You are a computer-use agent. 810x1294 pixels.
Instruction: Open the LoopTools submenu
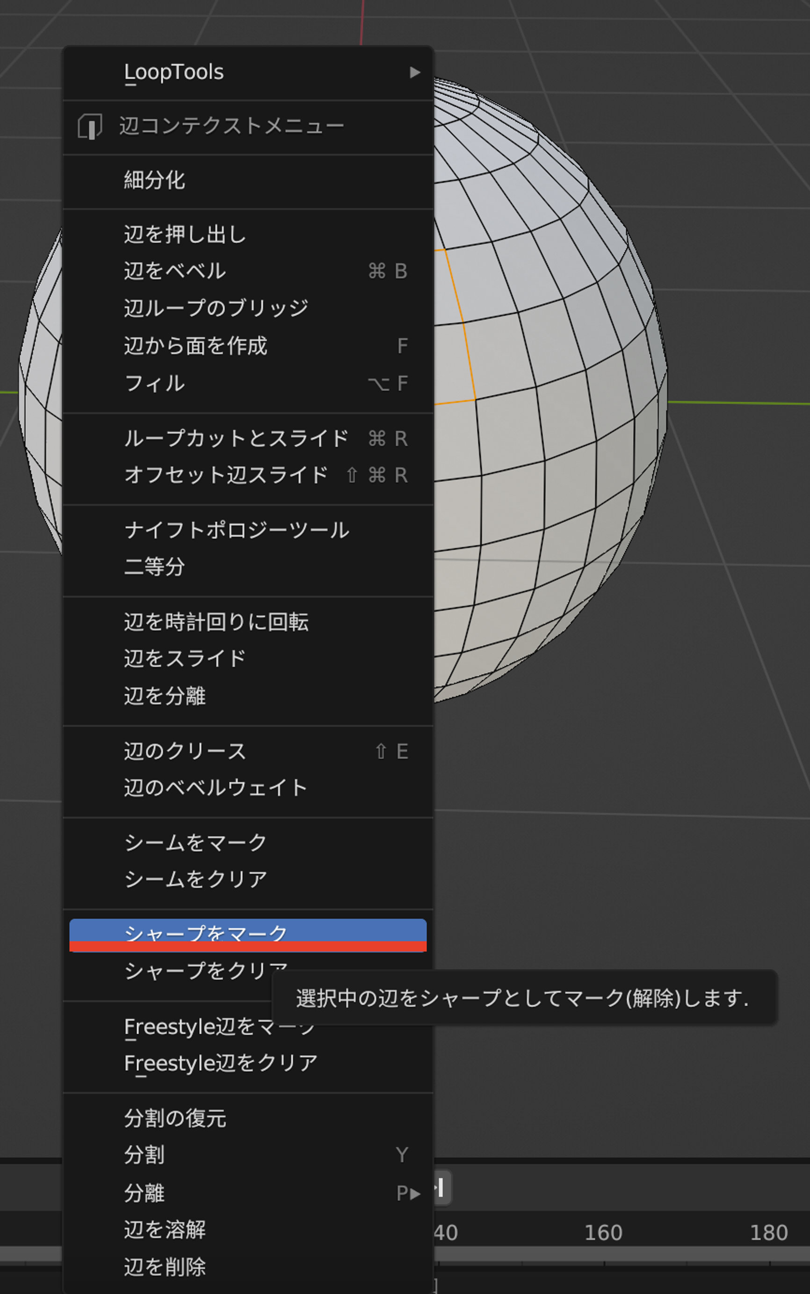[247, 73]
